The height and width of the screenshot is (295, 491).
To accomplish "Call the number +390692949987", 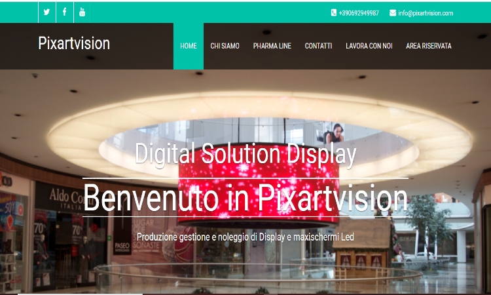I will pyautogui.click(x=359, y=12).
